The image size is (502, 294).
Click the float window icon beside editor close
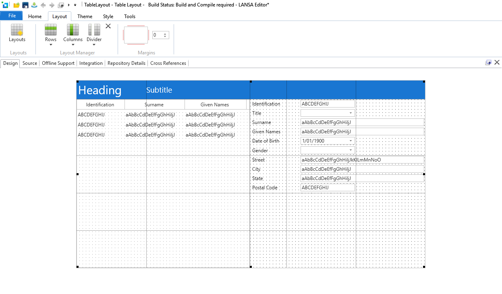pos(488,62)
